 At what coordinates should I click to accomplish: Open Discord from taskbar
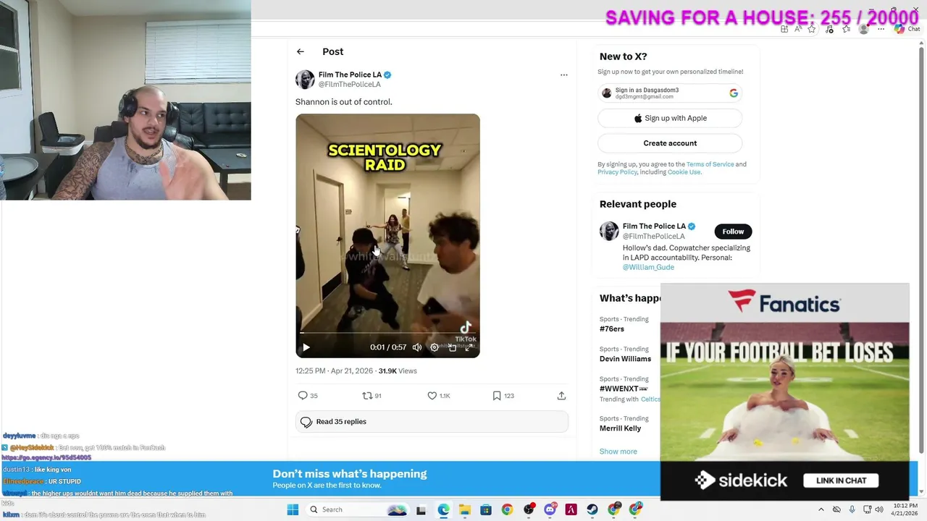pos(550,509)
